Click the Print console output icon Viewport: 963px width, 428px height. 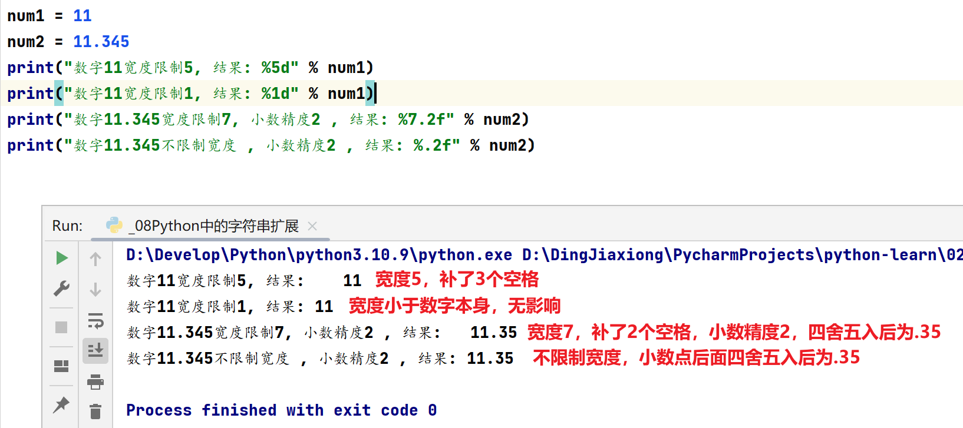95,382
